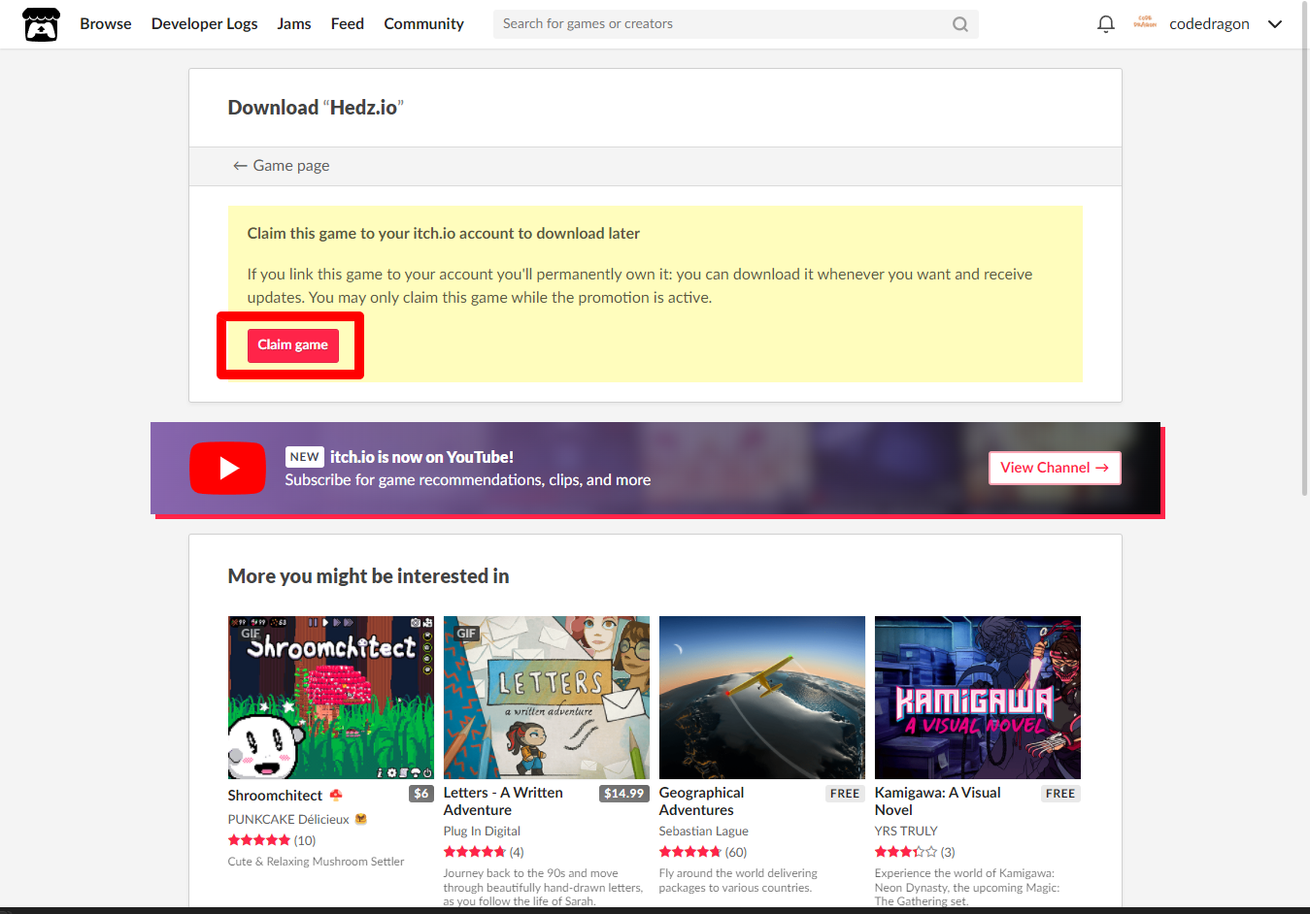Expand the codedragon account dropdown arrow

1275,24
